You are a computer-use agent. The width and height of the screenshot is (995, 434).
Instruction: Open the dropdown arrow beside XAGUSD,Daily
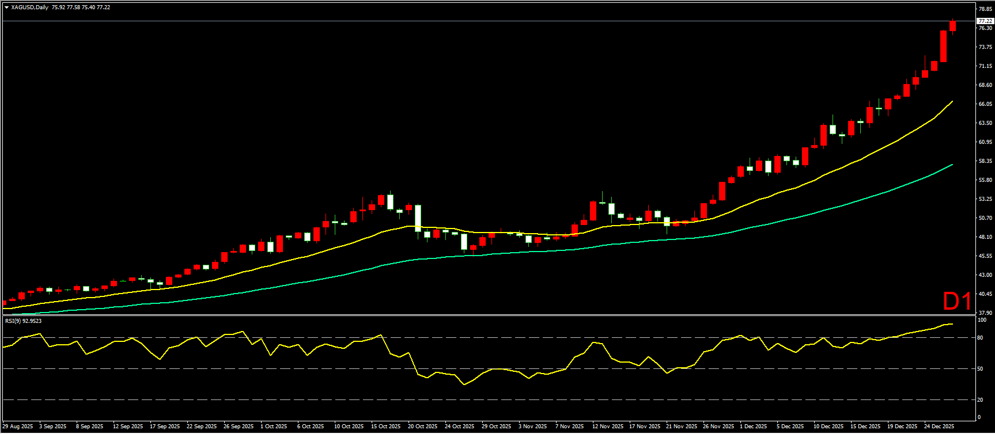6,7
